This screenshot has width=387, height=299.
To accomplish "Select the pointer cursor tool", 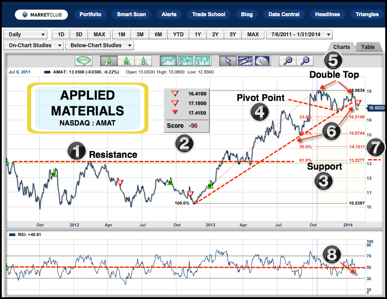I will (228, 61).
